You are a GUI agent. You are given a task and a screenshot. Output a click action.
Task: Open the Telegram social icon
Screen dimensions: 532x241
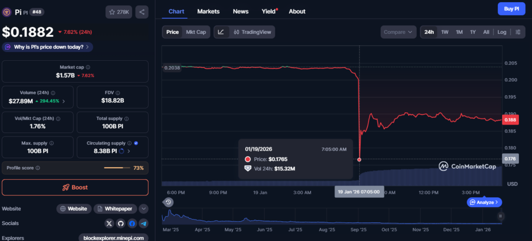(x=143, y=223)
